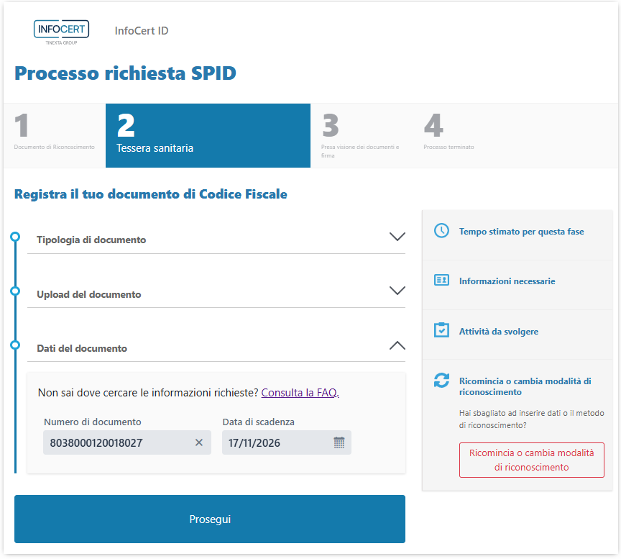
Task: Click the ID card icon for Informazioni necessarie
Action: point(441,281)
